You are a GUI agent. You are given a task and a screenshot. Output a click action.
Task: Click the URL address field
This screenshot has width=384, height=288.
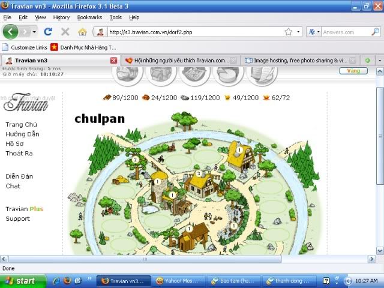pos(196,32)
